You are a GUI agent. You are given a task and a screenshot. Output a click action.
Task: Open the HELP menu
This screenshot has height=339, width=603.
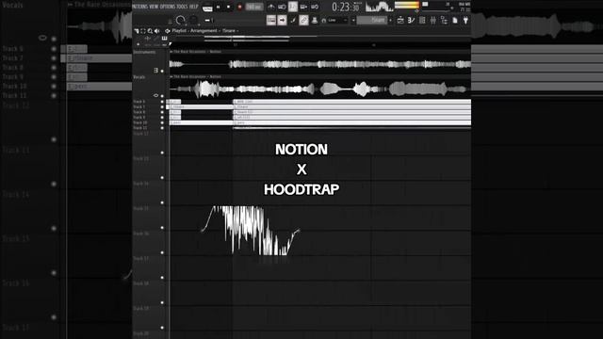(193, 7)
